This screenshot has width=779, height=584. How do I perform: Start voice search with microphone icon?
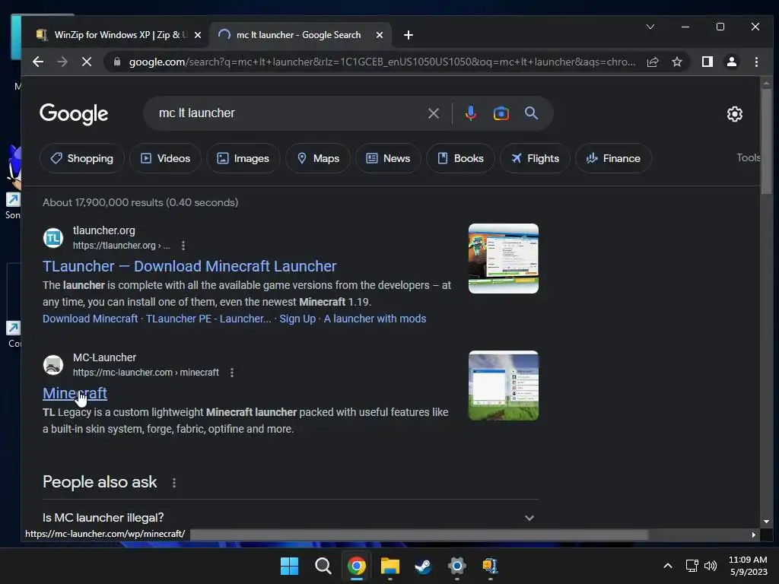470,113
